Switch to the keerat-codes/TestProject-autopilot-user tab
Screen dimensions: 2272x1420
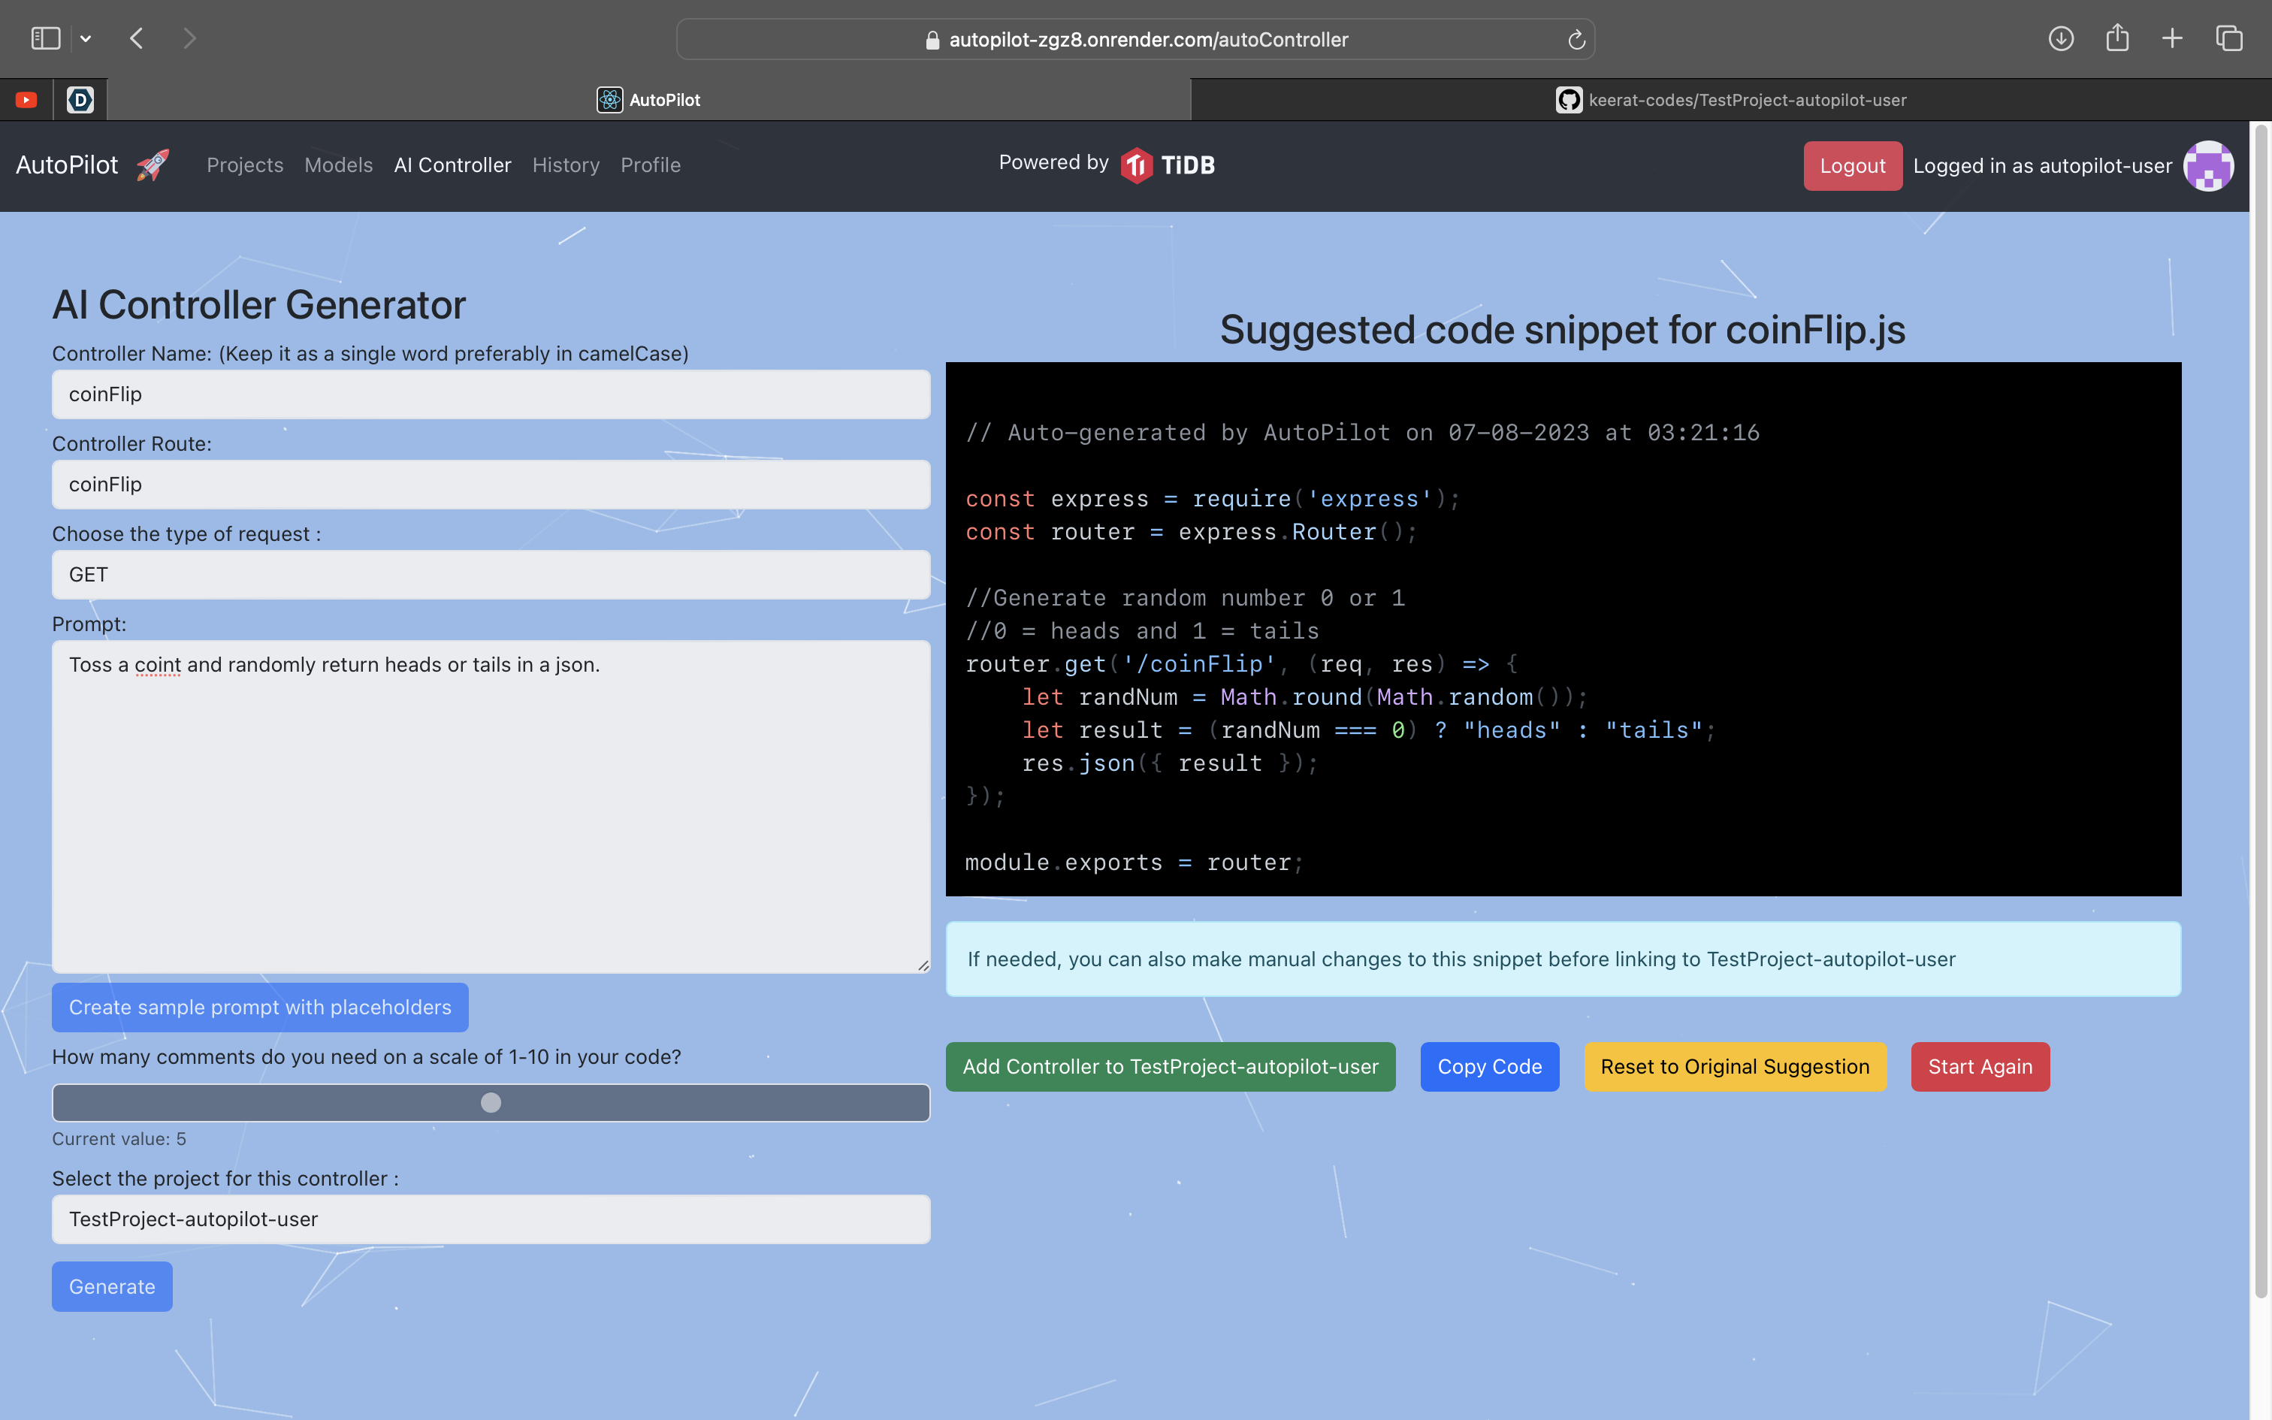[1730, 99]
